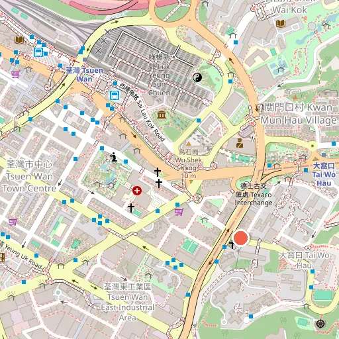Select the bus station icon below Tsuen Wan label
The image size is (339, 339).
pyautogui.click(x=115, y=95)
